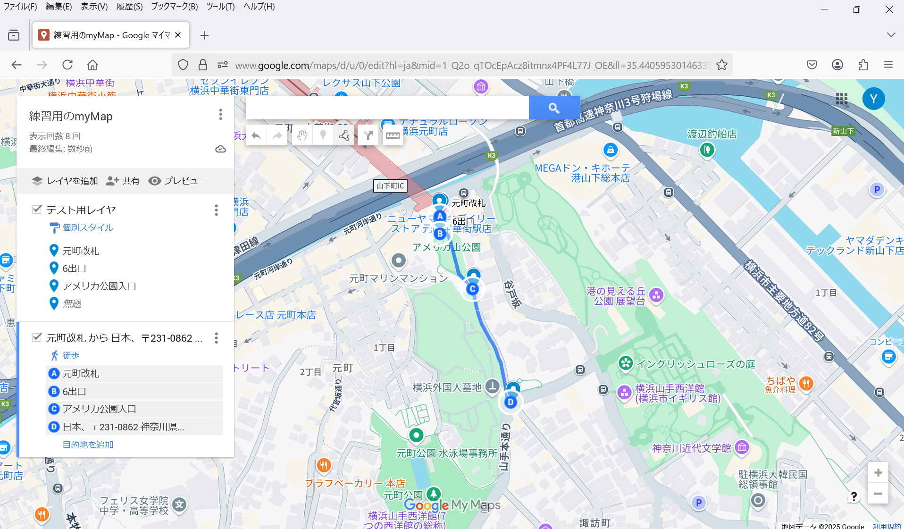The width and height of the screenshot is (904, 529).
Task: Open テスト用レイヤ layer options menu
Action: point(216,210)
